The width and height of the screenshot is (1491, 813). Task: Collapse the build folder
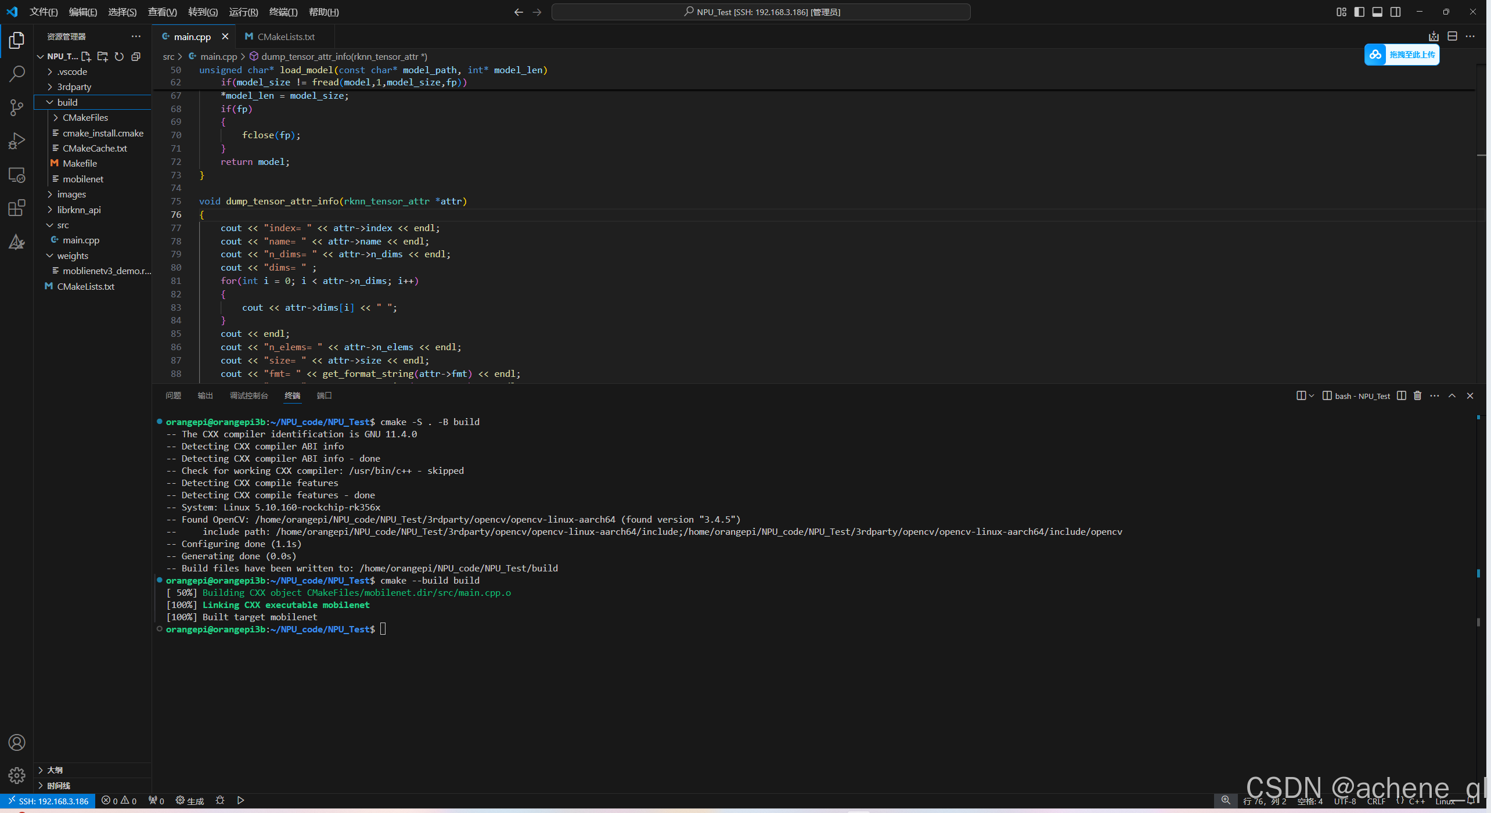click(x=67, y=102)
